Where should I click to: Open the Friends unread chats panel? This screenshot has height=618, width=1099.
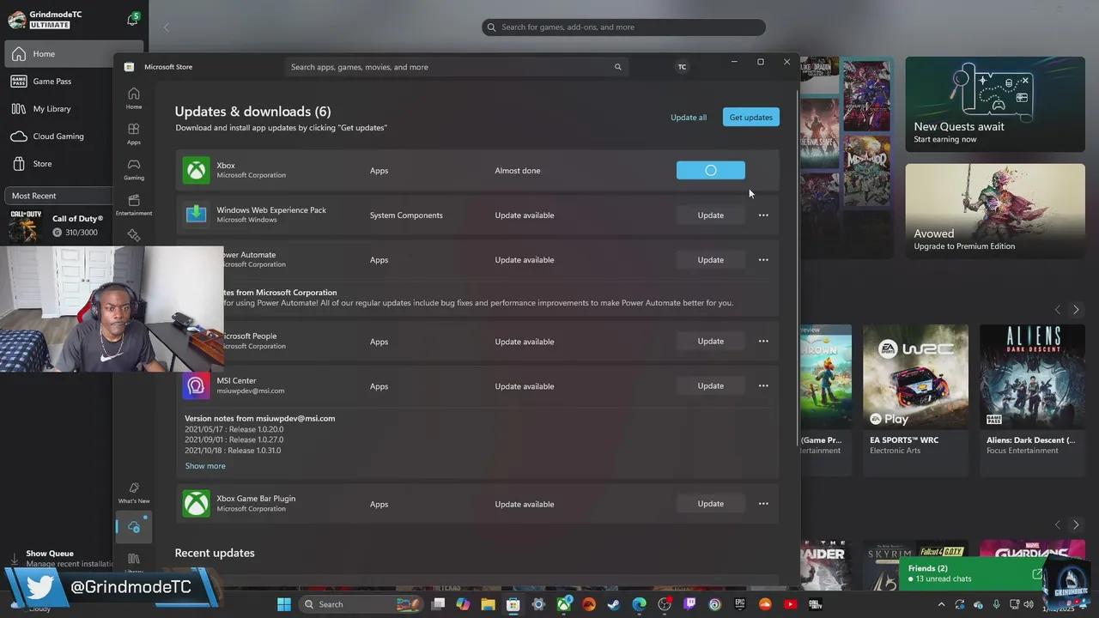pos(973,573)
